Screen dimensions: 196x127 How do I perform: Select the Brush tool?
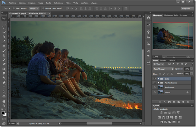coord(4,50)
